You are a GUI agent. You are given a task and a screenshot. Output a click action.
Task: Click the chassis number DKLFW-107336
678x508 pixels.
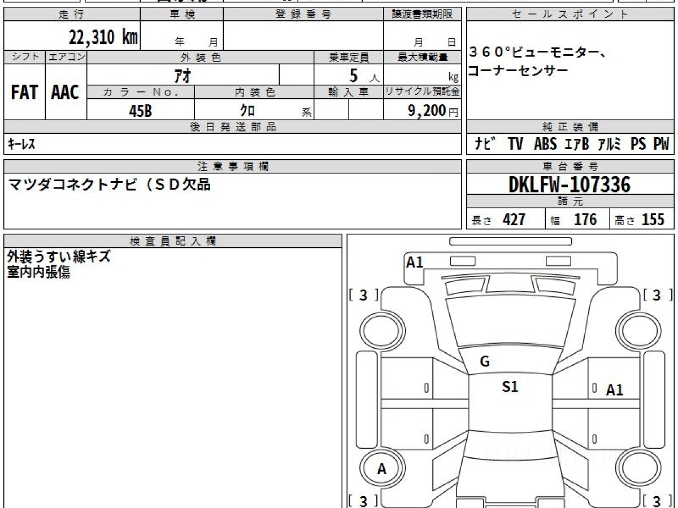click(570, 185)
